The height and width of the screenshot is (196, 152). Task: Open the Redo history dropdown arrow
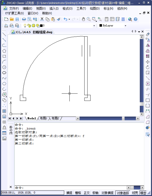click(77, 19)
